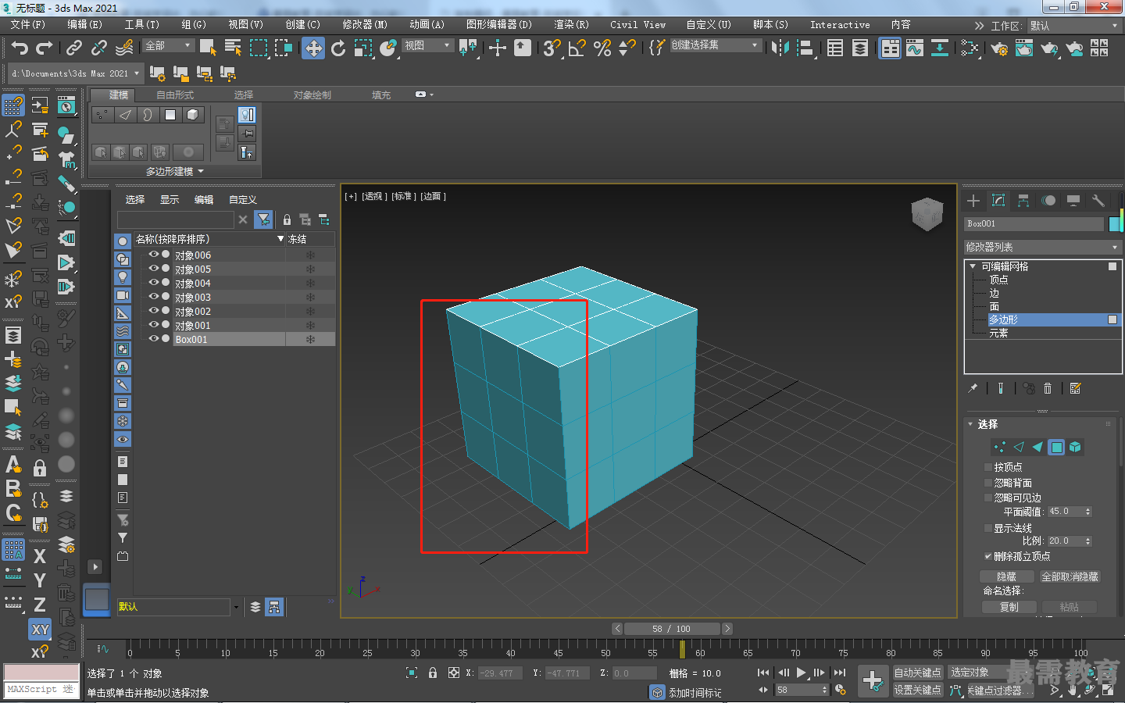Image resolution: width=1125 pixels, height=703 pixels.
Task: Switch to the 自由形式 ribbon tab
Action: pyautogui.click(x=175, y=95)
